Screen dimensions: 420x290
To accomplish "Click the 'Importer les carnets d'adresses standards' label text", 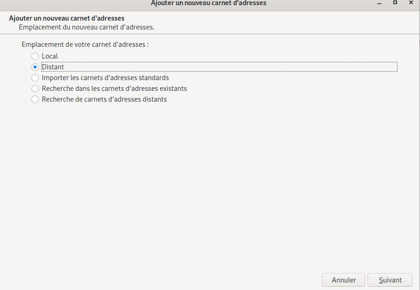I will click(105, 78).
